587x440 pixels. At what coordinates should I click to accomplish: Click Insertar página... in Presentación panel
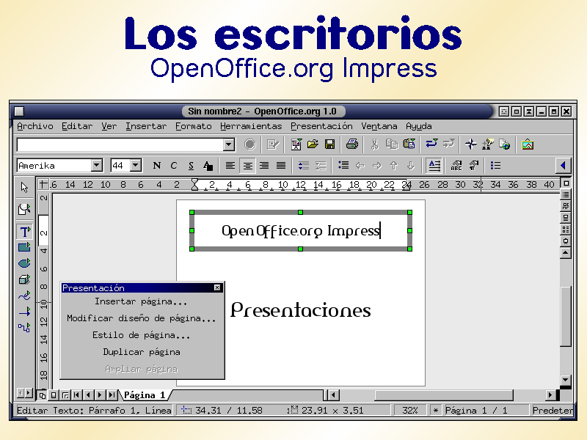click(141, 301)
